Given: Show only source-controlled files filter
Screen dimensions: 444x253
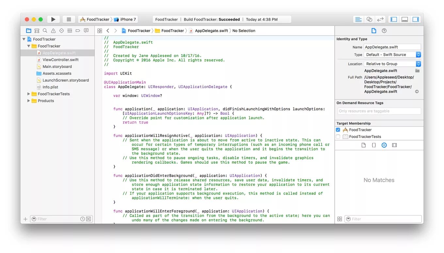Looking at the screenshot, I should tap(89, 219).
